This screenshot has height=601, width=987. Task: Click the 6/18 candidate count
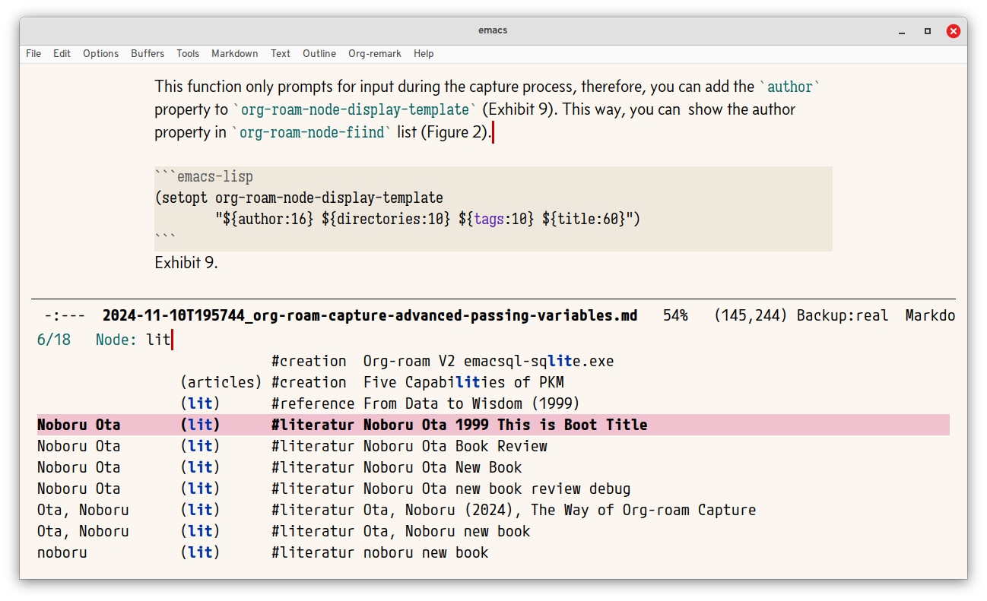pyautogui.click(x=53, y=340)
